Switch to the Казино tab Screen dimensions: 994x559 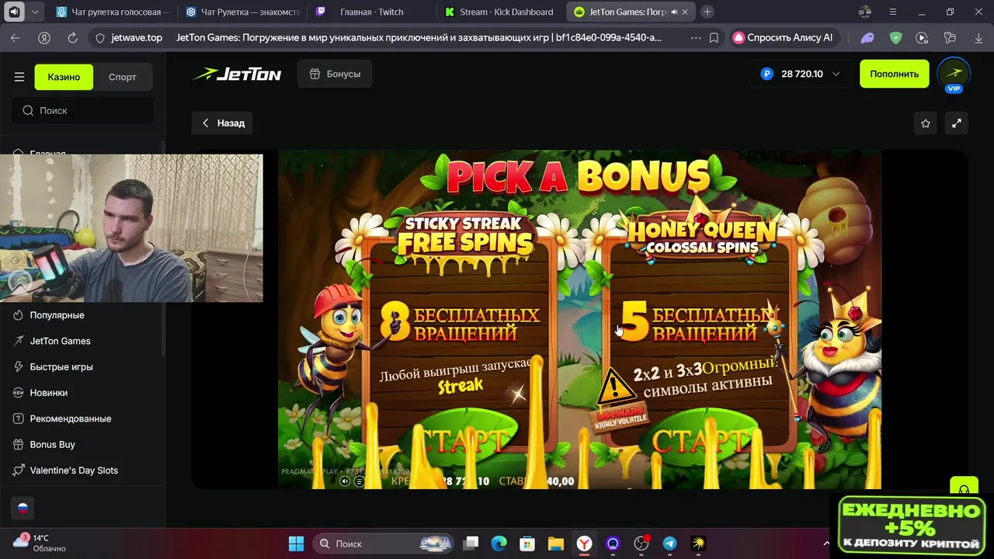pyautogui.click(x=64, y=77)
